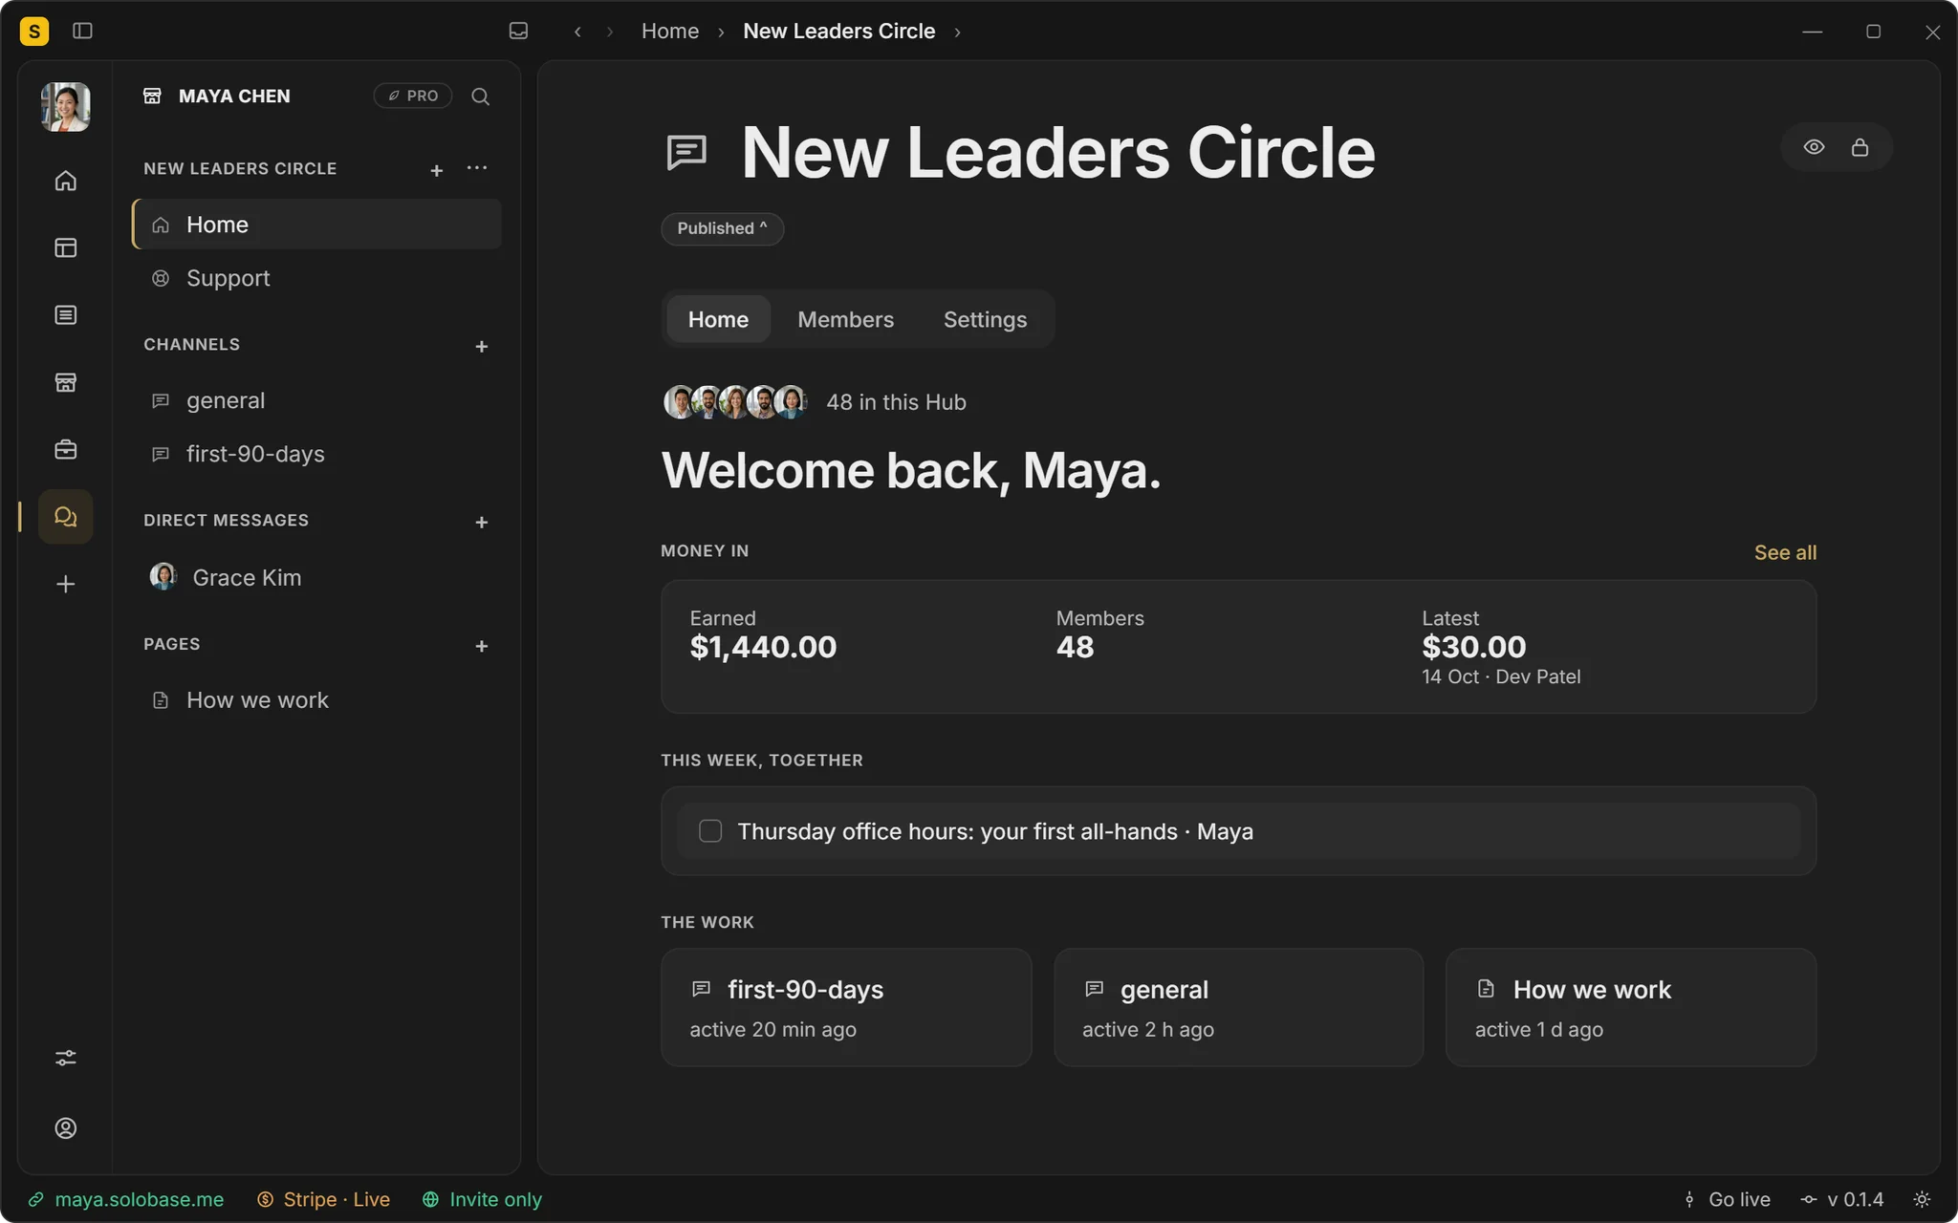Go back with the left arrow

pyautogui.click(x=577, y=32)
